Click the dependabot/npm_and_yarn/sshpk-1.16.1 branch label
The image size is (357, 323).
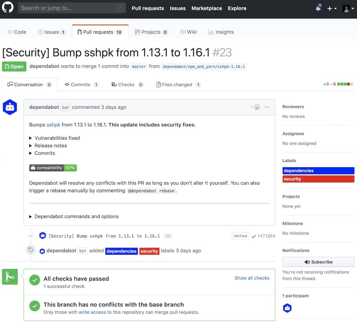tap(204, 67)
